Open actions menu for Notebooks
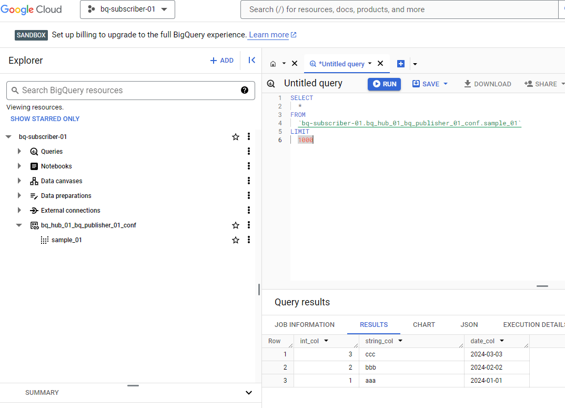 click(x=249, y=166)
